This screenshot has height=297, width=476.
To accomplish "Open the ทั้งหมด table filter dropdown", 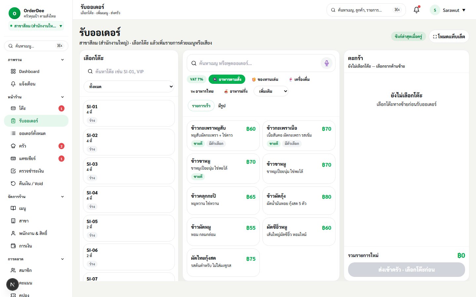I will pos(129,86).
